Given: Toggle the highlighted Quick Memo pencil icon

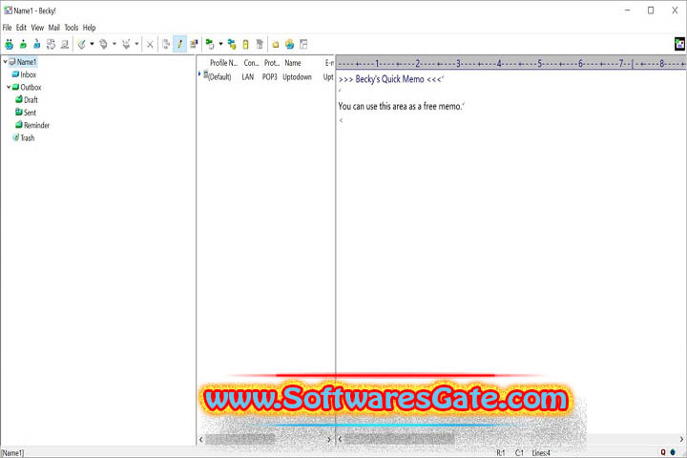Looking at the screenshot, I should coord(179,44).
